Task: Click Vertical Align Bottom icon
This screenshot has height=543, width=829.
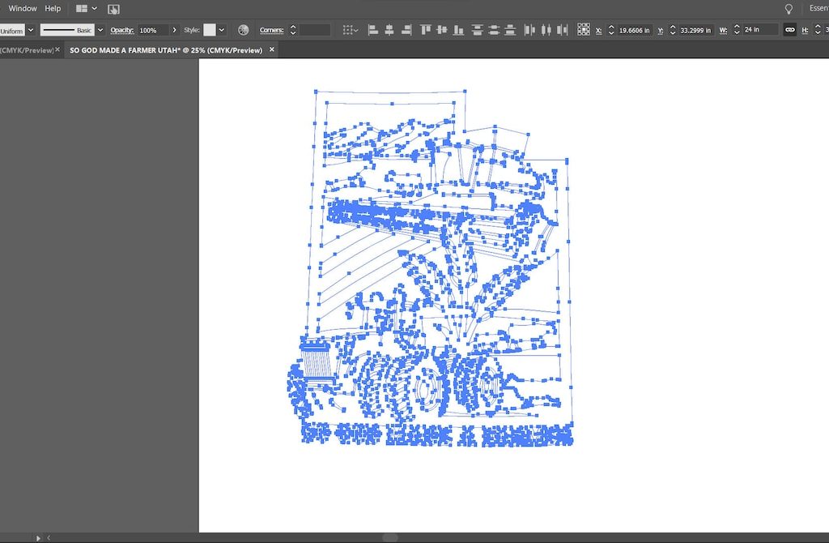Action: tap(459, 30)
